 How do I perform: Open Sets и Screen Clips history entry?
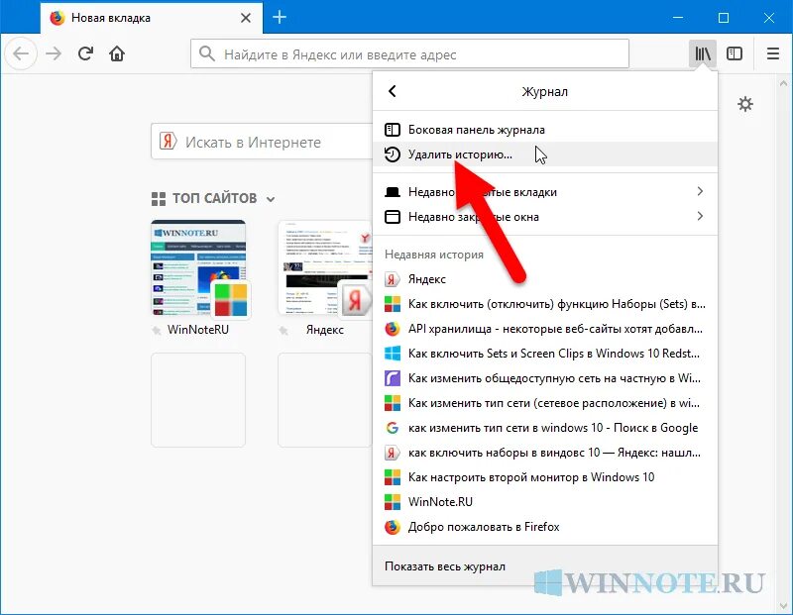(x=545, y=354)
